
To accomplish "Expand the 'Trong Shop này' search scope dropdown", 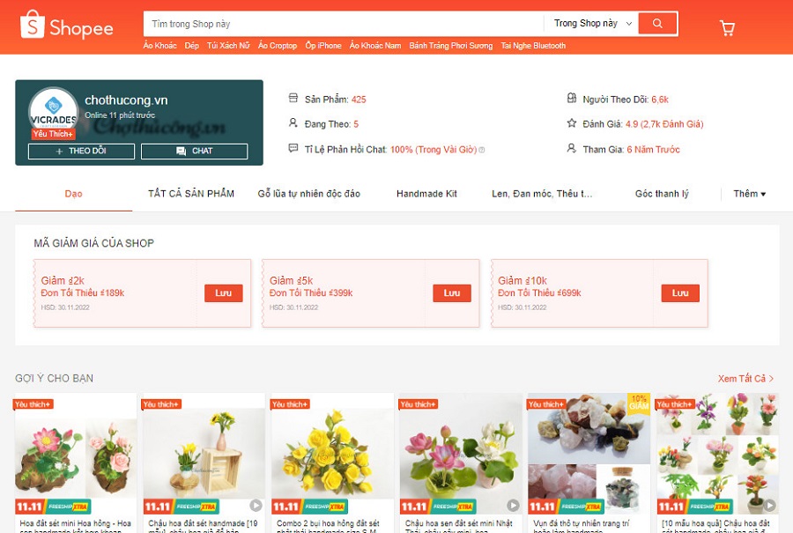I will point(592,23).
